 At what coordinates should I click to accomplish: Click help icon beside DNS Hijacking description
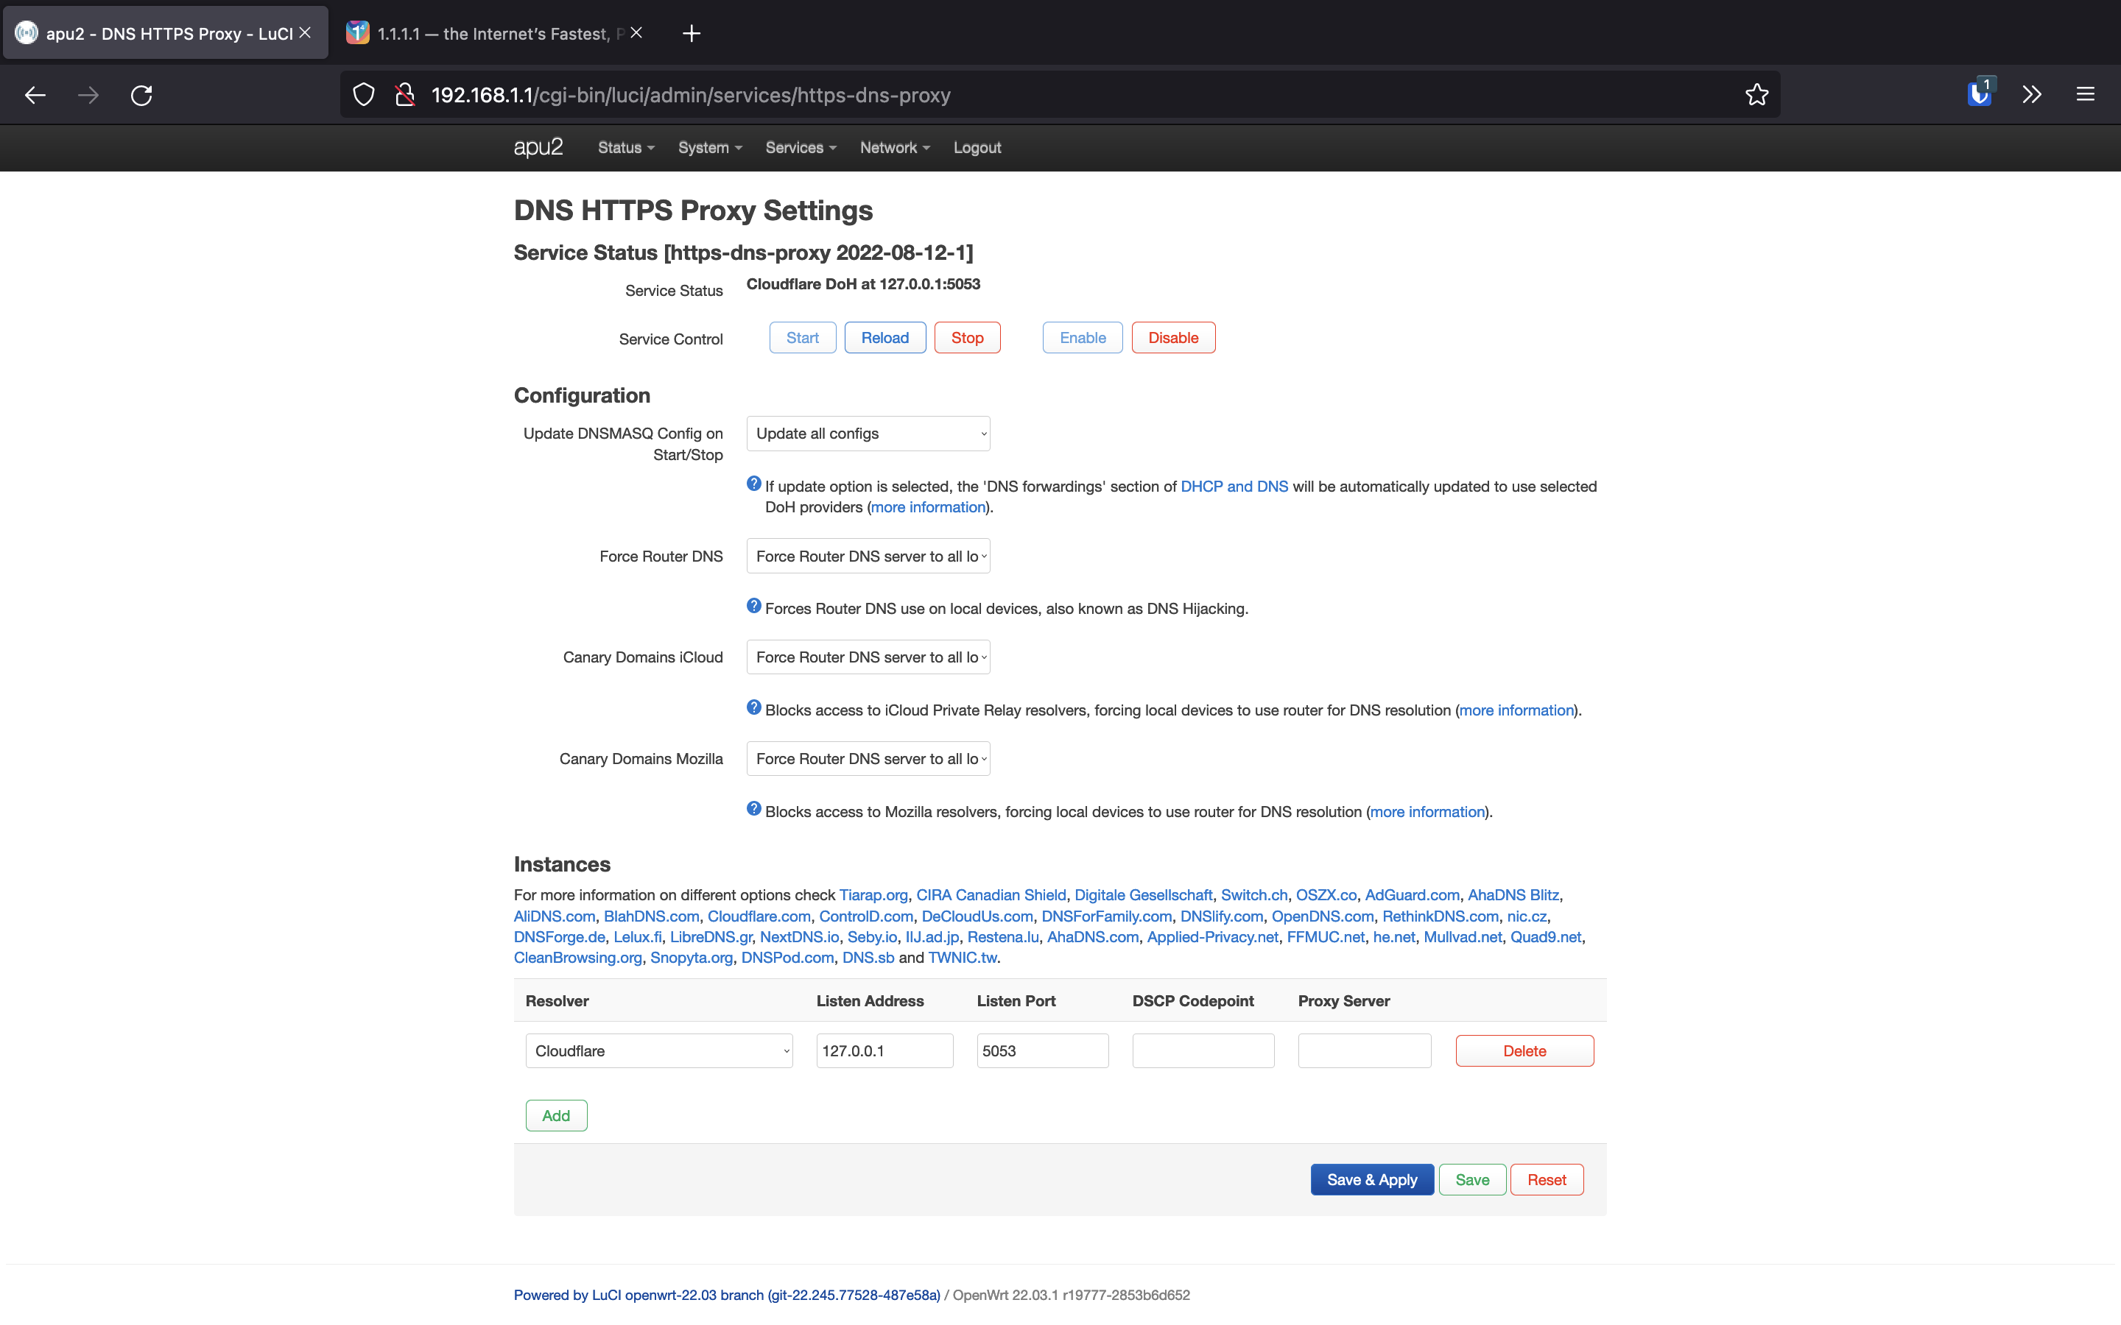click(753, 606)
